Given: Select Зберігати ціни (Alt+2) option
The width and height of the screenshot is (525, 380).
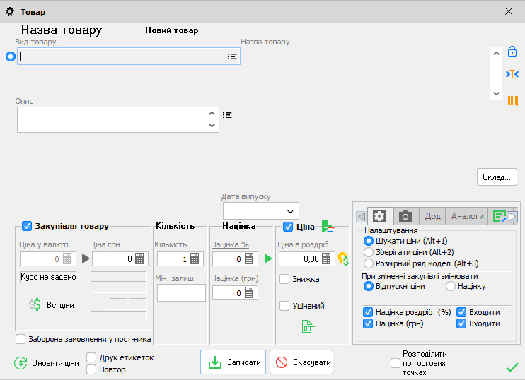Looking at the screenshot, I should (x=369, y=252).
